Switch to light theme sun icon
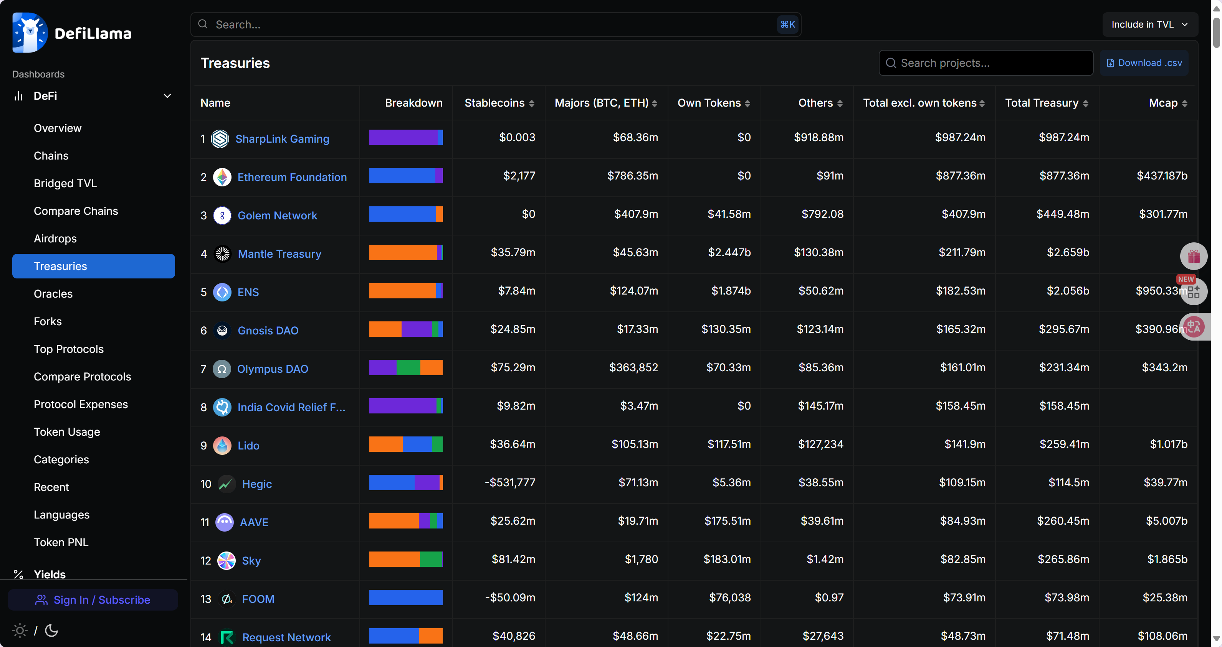Viewport: 1222px width, 647px height. [x=20, y=631]
